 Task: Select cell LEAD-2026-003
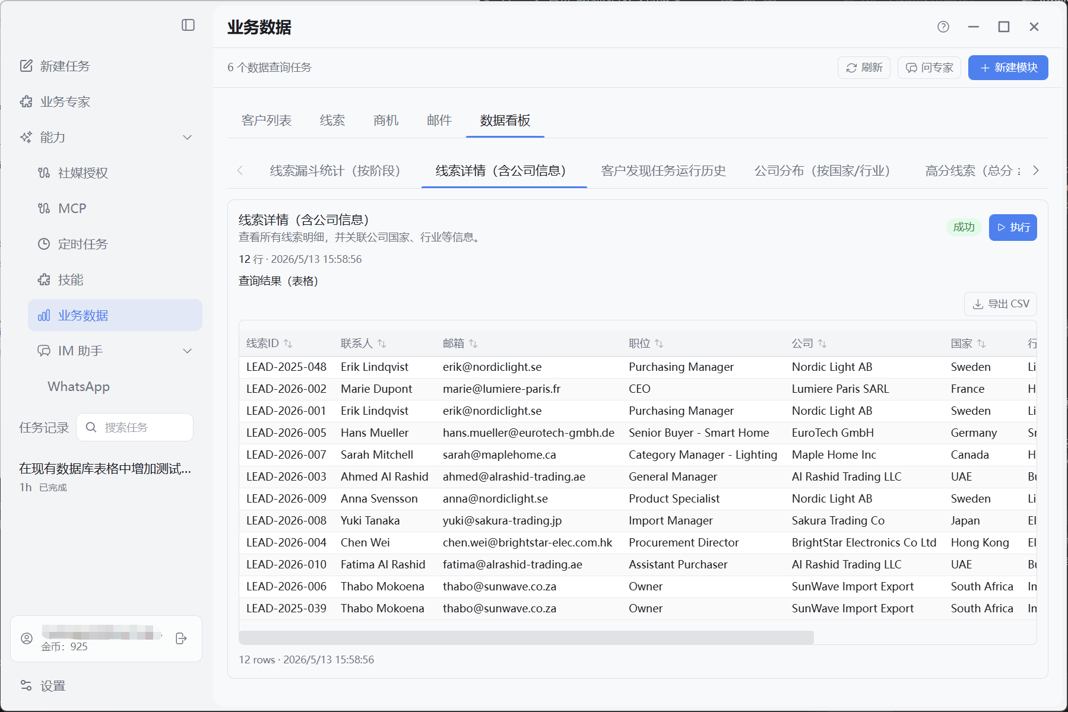[x=286, y=476]
